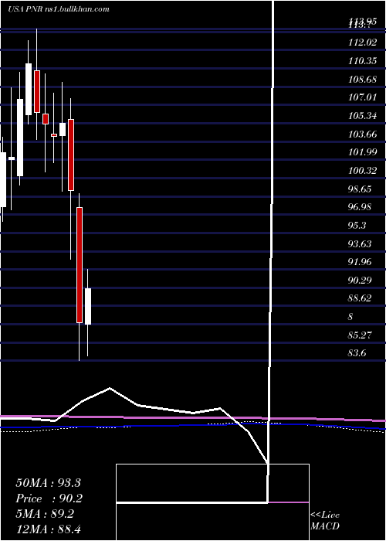Click the 5MA : 89.2 readout
Screen dimensions: 386x541
pos(46,513)
